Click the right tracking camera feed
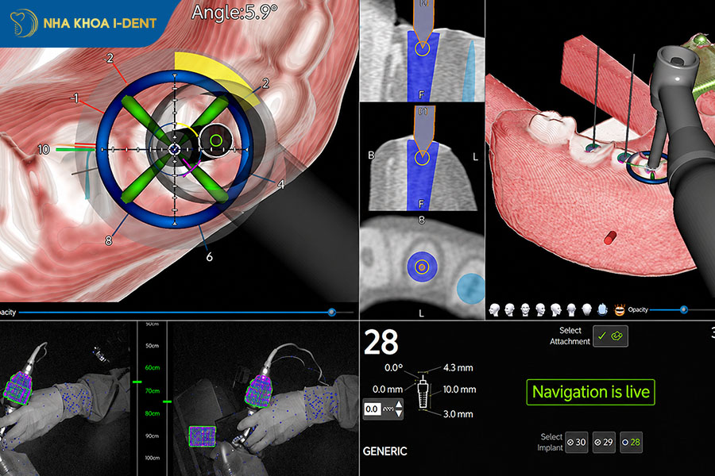Viewport: 715px width, 476px height. point(266,398)
